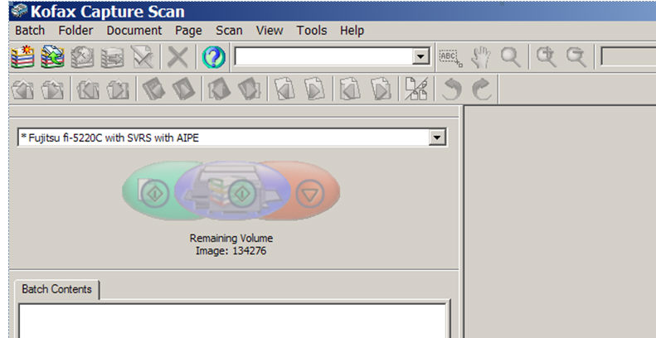Click the zoom in magnifier icon
656x338 pixels.
click(546, 56)
